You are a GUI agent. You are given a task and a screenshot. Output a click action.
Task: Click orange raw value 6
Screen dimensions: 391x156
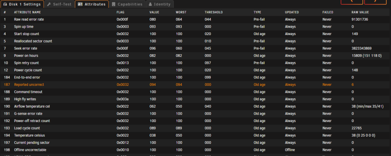tap(353, 85)
